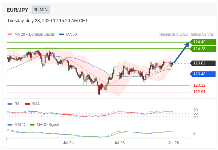
Task: Click the Jul 24 date axis label
Action: (x=68, y=143)
